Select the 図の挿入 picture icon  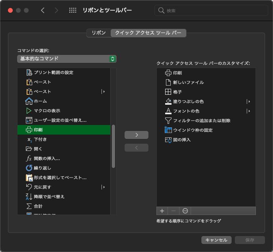(168, 140)
